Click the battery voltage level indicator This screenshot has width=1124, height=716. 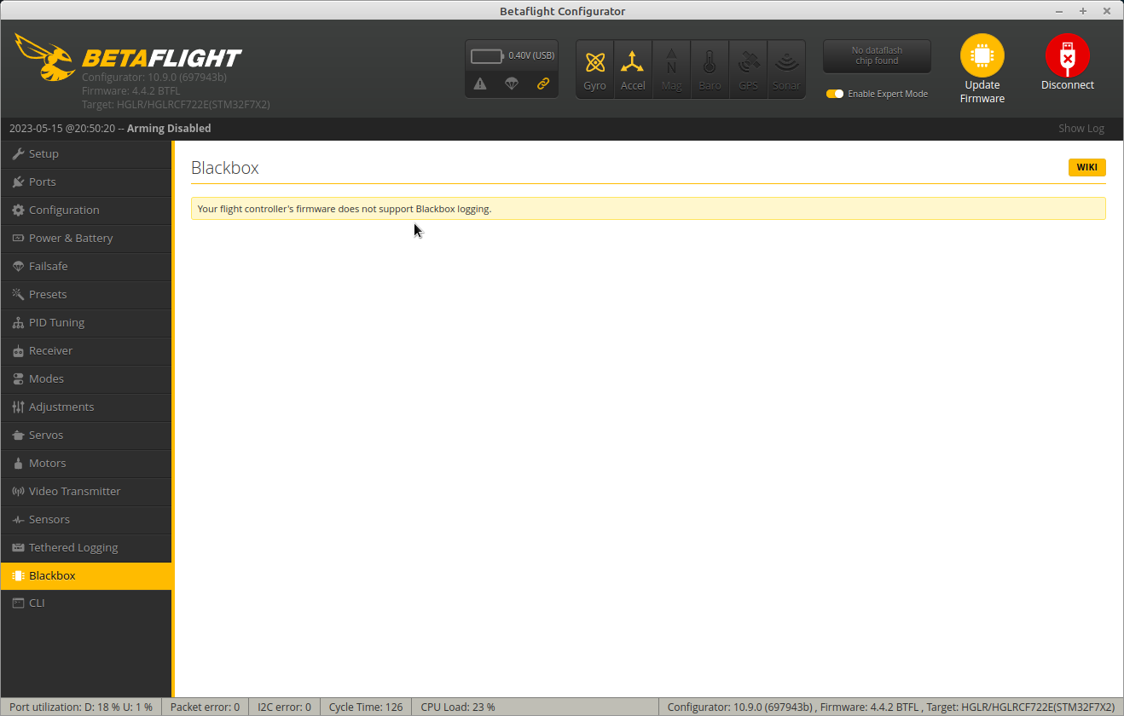pyautogui.click(x=487, y=55)
